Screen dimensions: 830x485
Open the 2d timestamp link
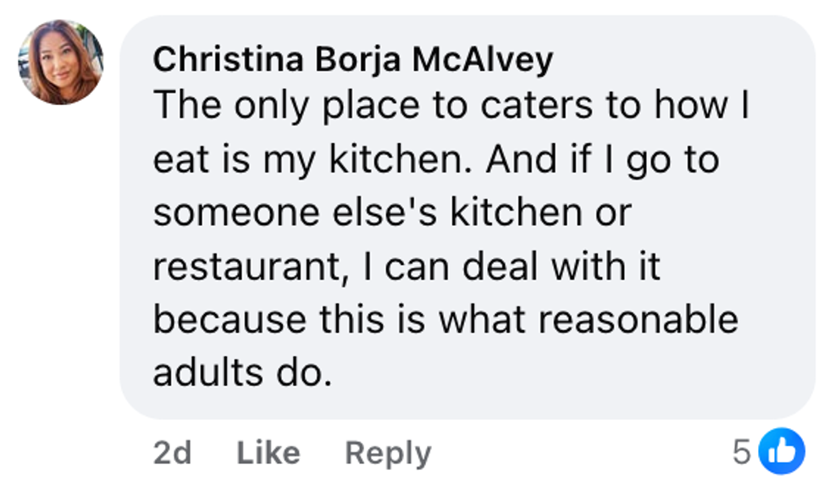(172, 453)
